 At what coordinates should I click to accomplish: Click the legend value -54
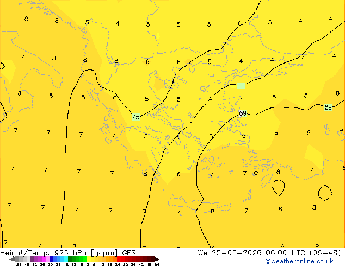[x=17, y=264]
